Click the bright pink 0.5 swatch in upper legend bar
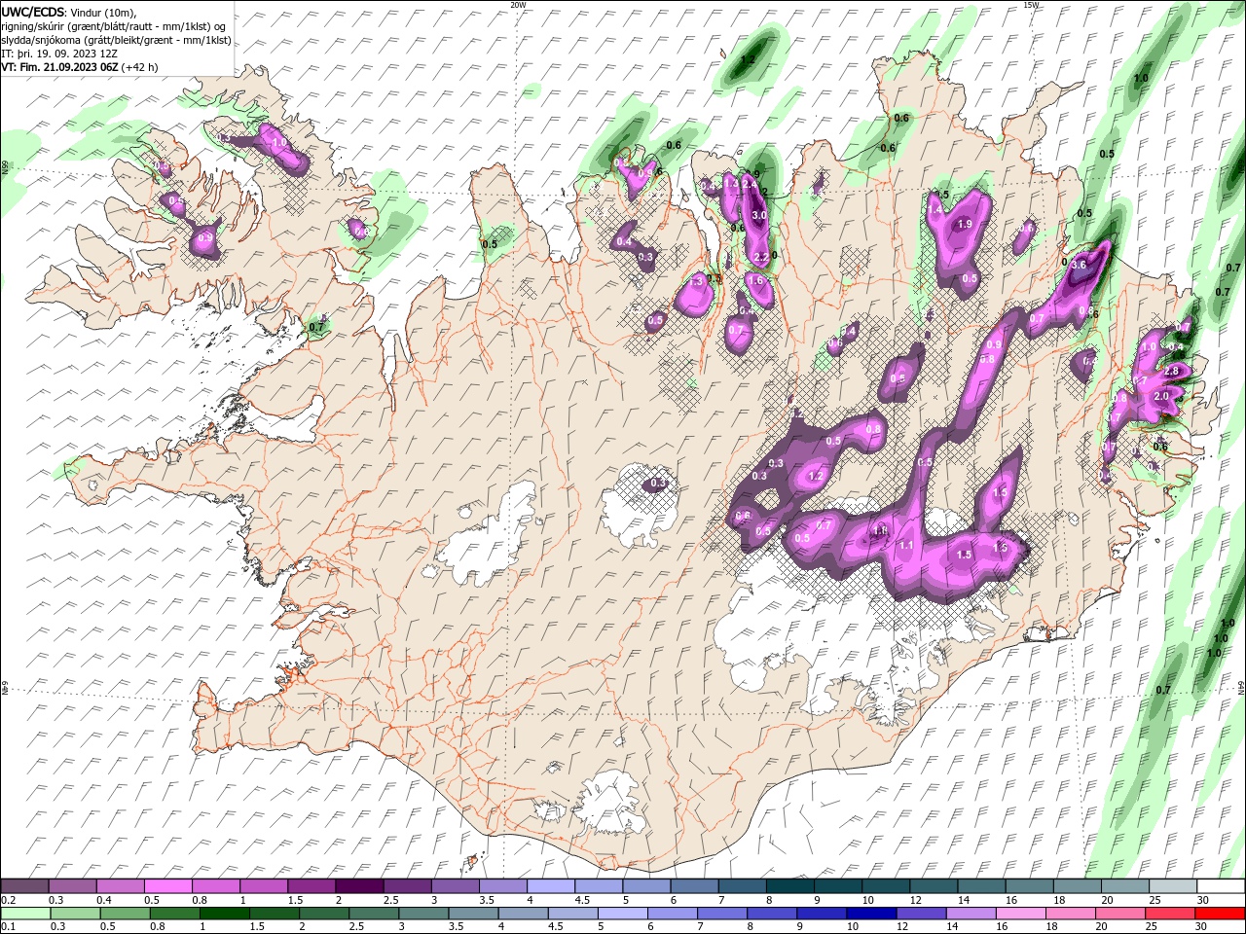Screen dimensions: 1246x934 pos(167,886)
